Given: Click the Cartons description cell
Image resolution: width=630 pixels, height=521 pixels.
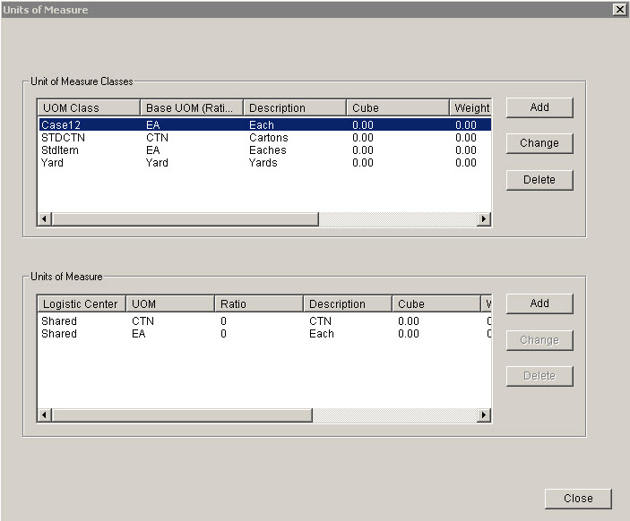Looking at the screenshot, I should pos(269,138).
